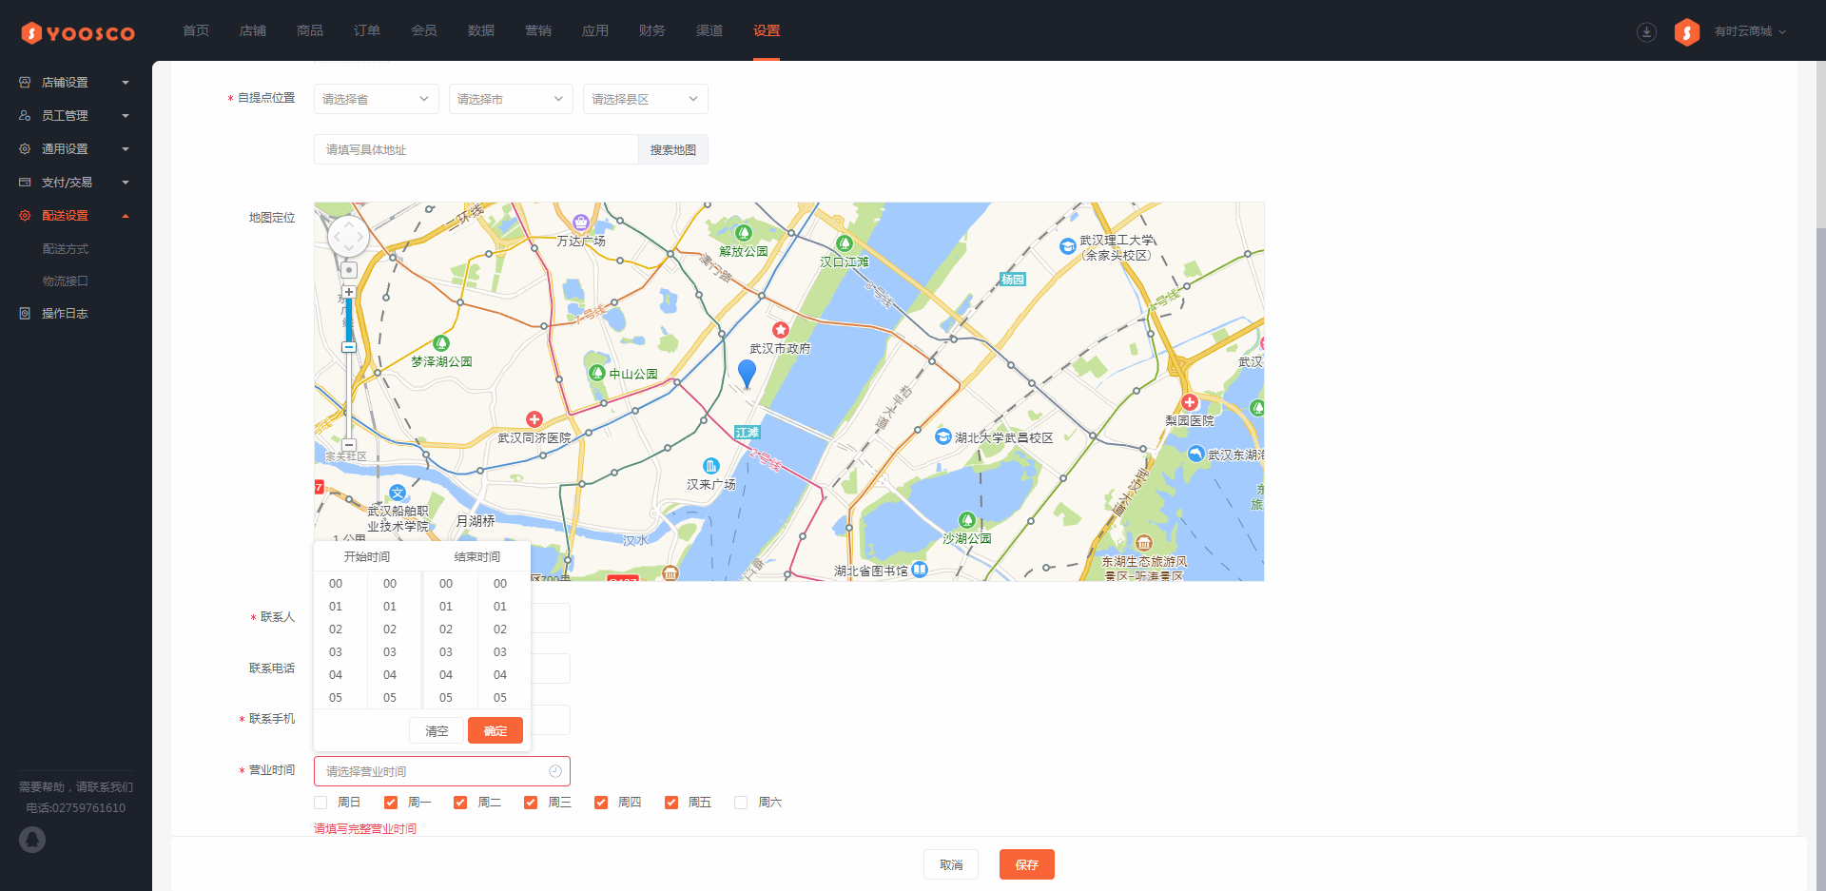Click the 操作日志 sidebar icon

coord(25,314)
